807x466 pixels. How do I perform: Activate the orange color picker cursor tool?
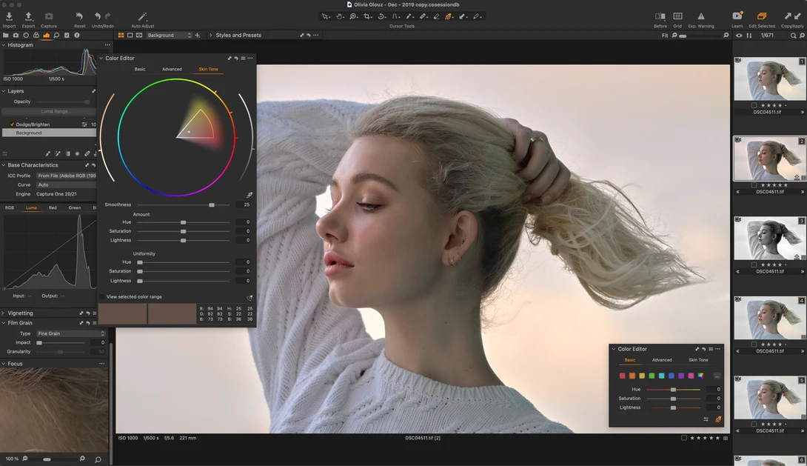[x=448, y=16]
